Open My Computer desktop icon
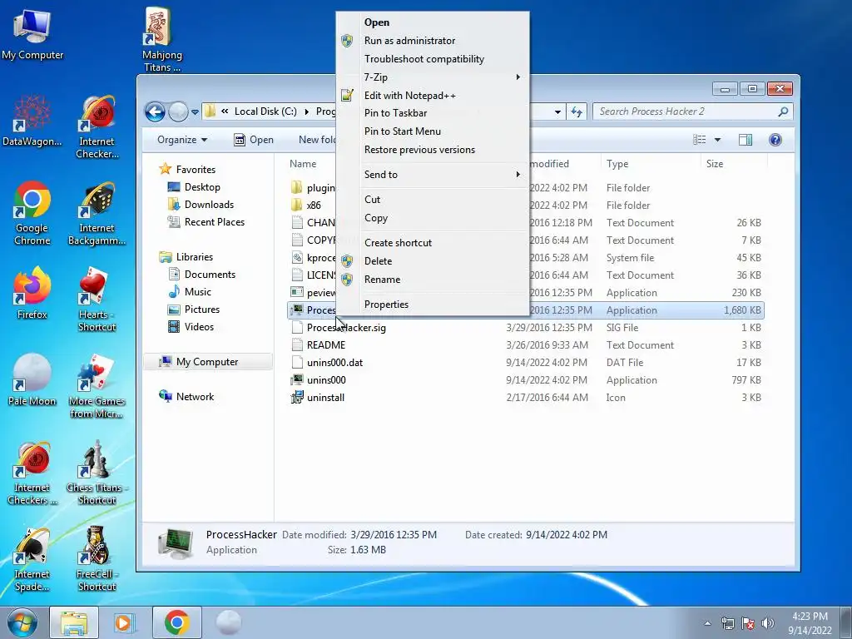The height and width of the screenshot is (639, 852). pos(32,33)
